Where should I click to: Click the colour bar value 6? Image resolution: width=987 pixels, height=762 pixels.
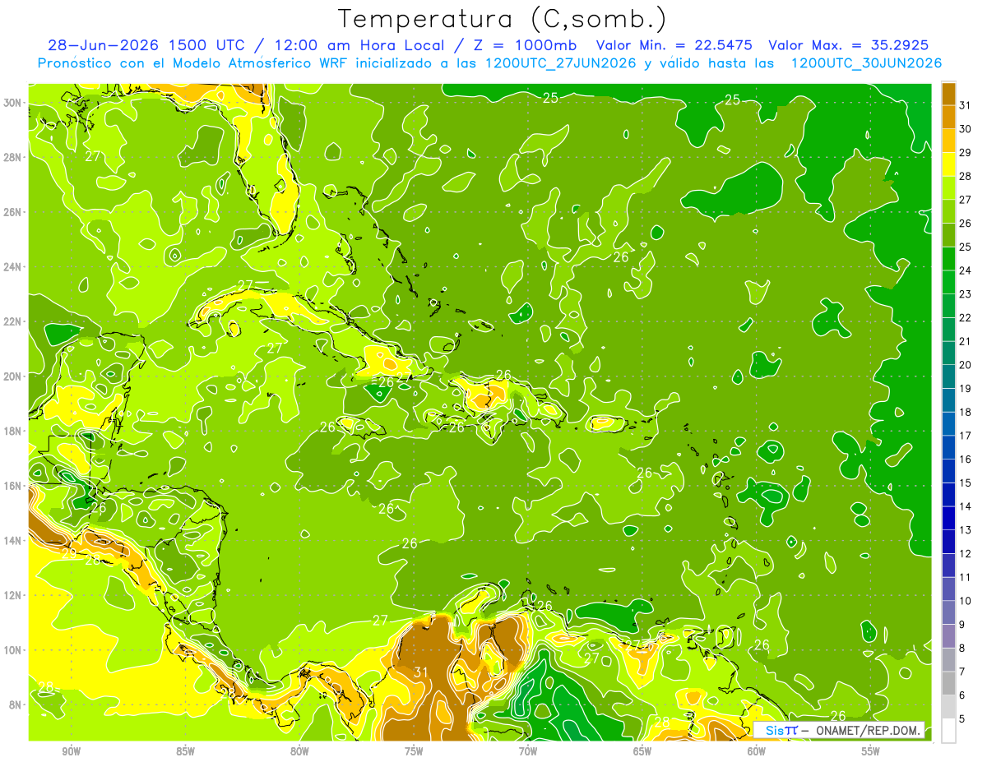[x=962, y=695]
